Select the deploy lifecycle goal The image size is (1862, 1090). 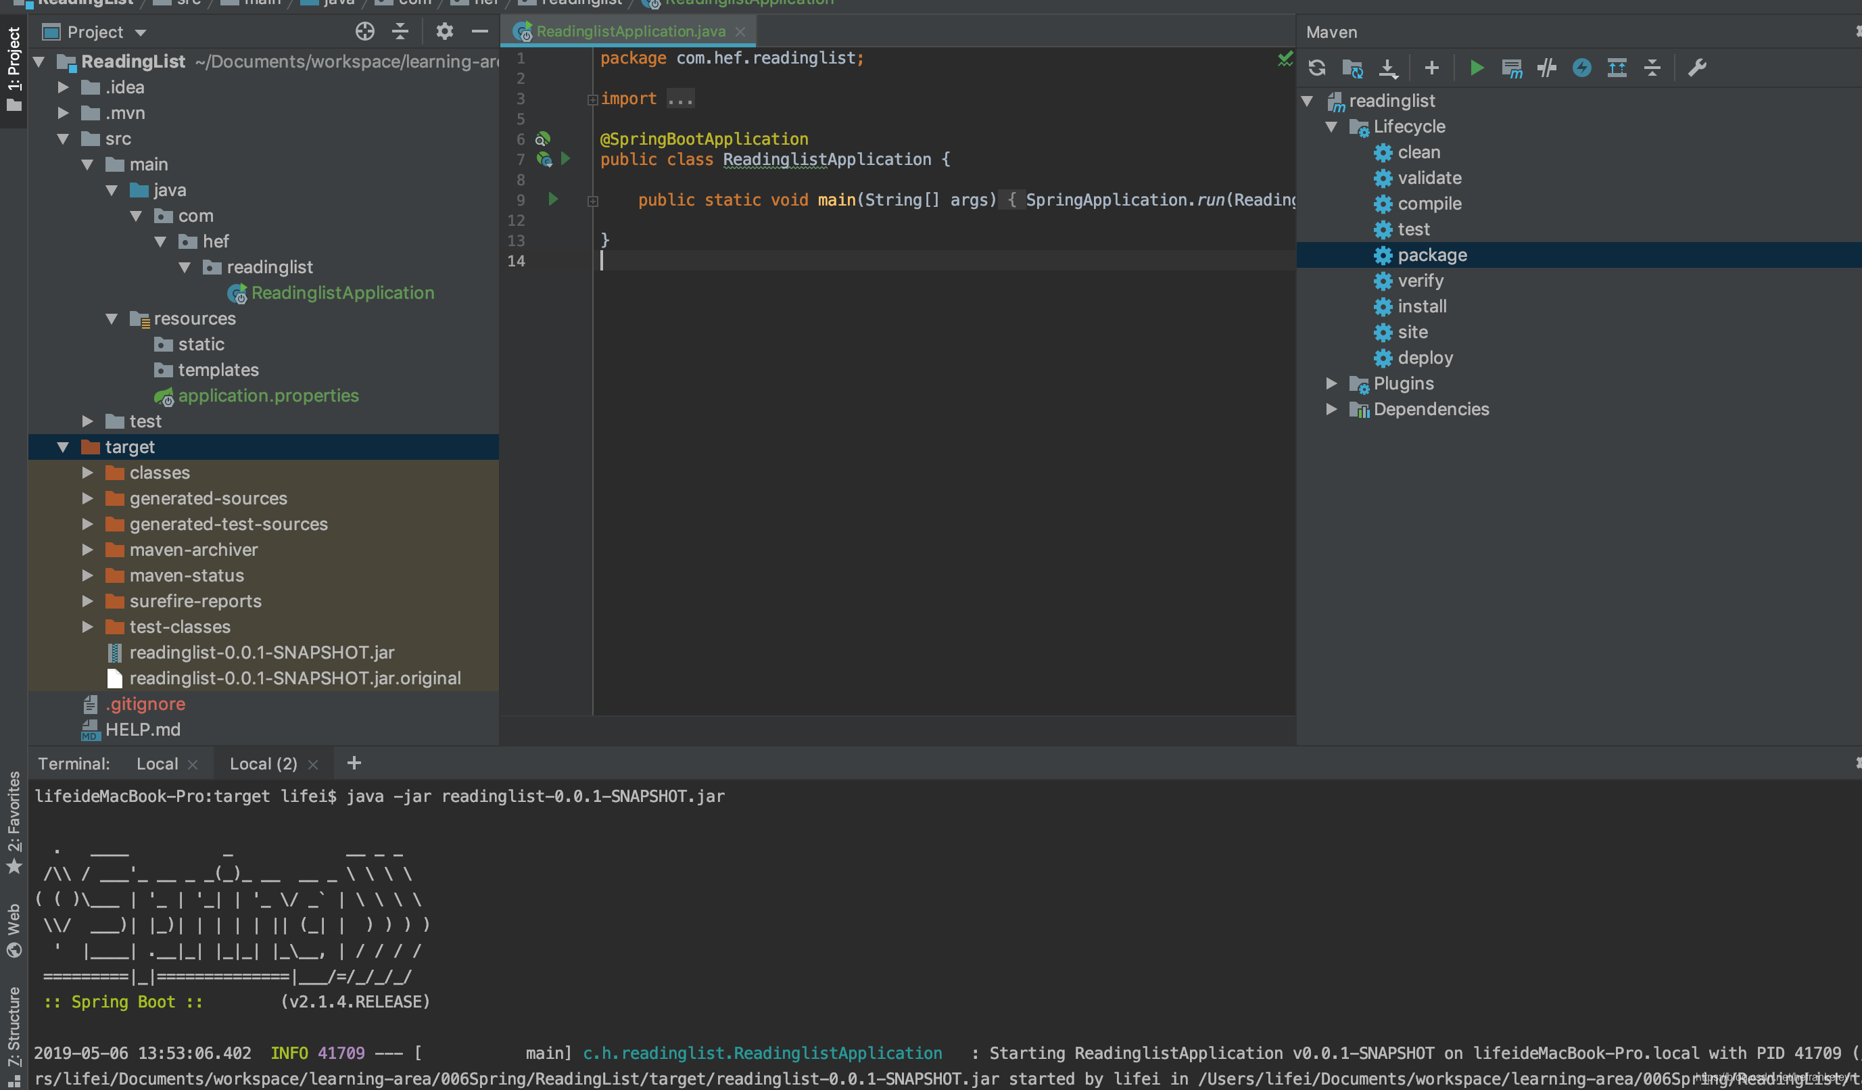(x=1425, y=358)
